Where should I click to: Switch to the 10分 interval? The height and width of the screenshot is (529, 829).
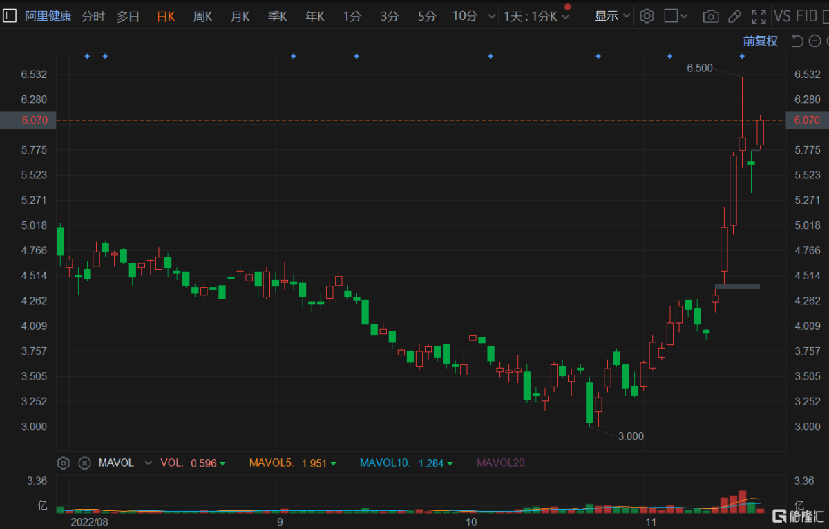465,16
